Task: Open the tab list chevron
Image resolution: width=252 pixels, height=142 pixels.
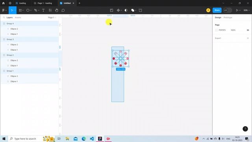Action: tap(223, 3)
